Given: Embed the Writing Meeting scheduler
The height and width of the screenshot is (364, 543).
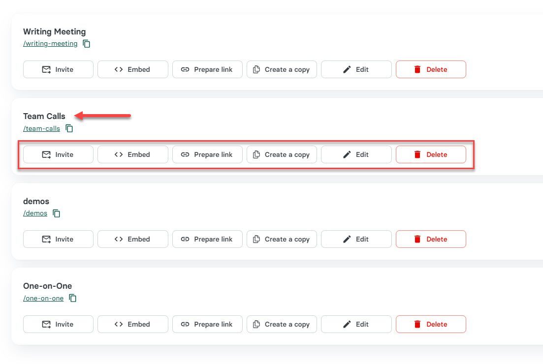Looking at the screenshot, I should coord(132,69).
